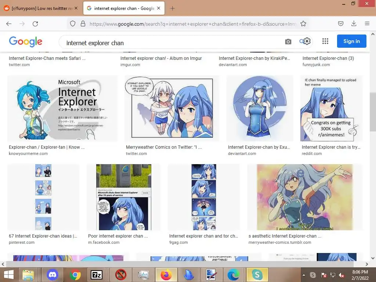Viewport: 376px width, 282px height.
Task: Open the Windows Start menu
Action: coord(9,275)
